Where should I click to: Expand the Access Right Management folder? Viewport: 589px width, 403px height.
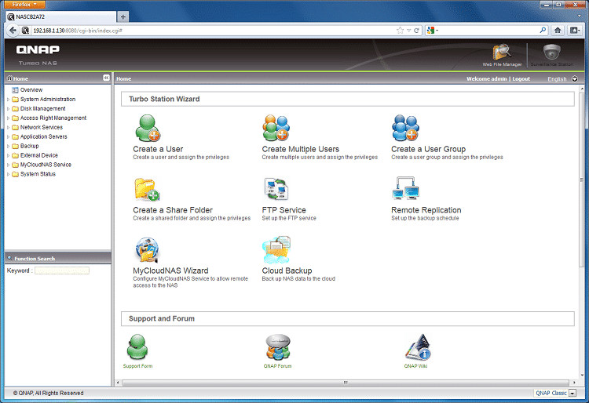[x=9, y=118]
